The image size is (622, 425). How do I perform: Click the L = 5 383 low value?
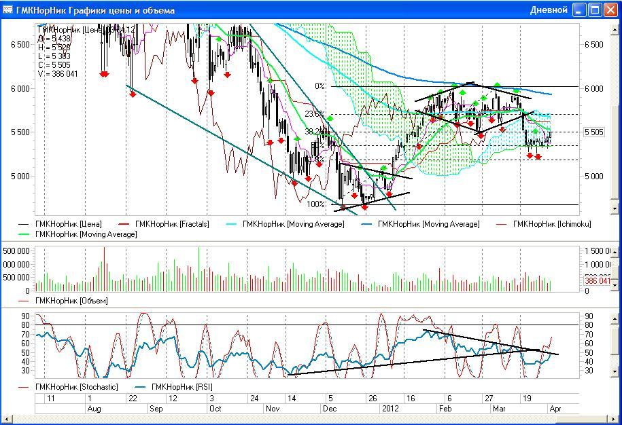click(x=55, y=56)
